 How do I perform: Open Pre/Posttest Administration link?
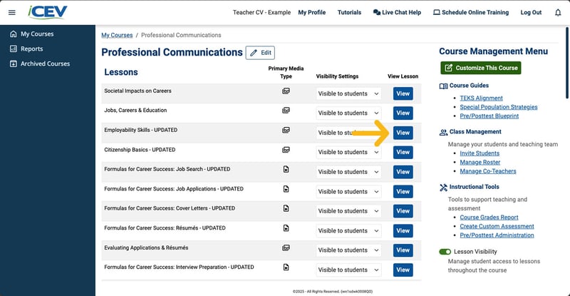(497, 235)
